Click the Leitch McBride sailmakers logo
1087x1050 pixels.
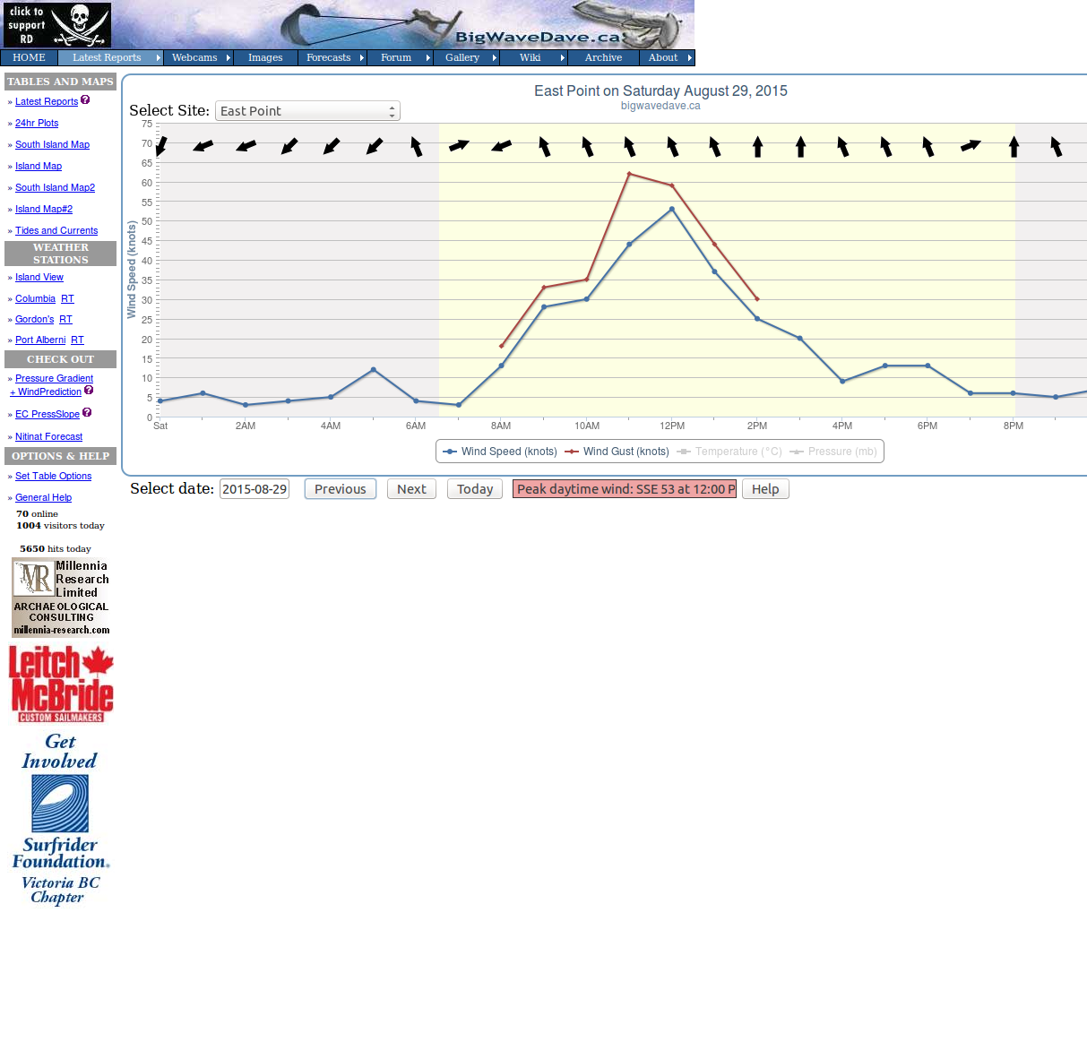point(60,683)
